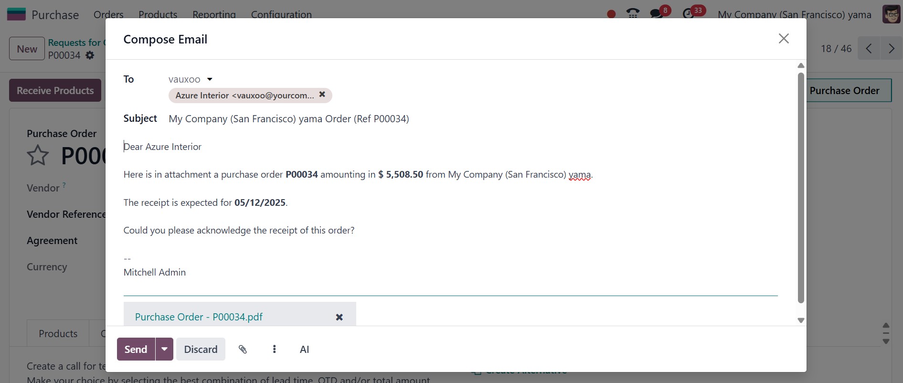Expand the Send button dropdown arrow

click(x=164, y=349)
